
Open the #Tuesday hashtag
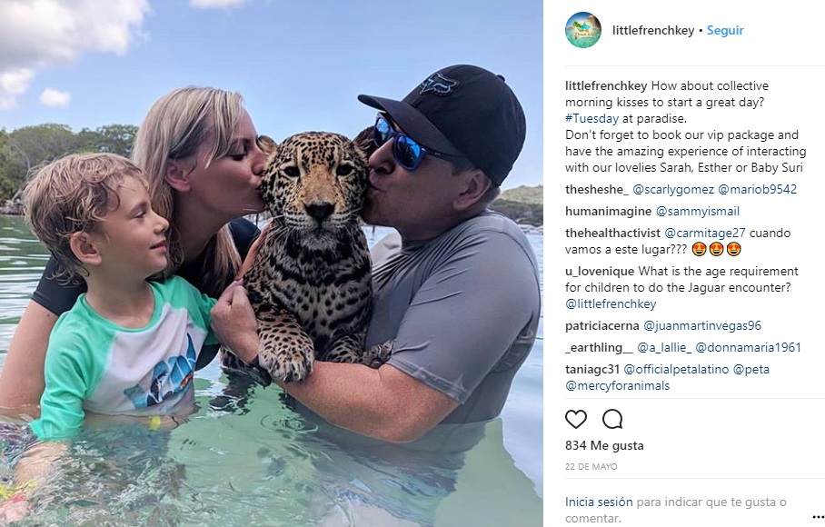(x=591, y=118)
